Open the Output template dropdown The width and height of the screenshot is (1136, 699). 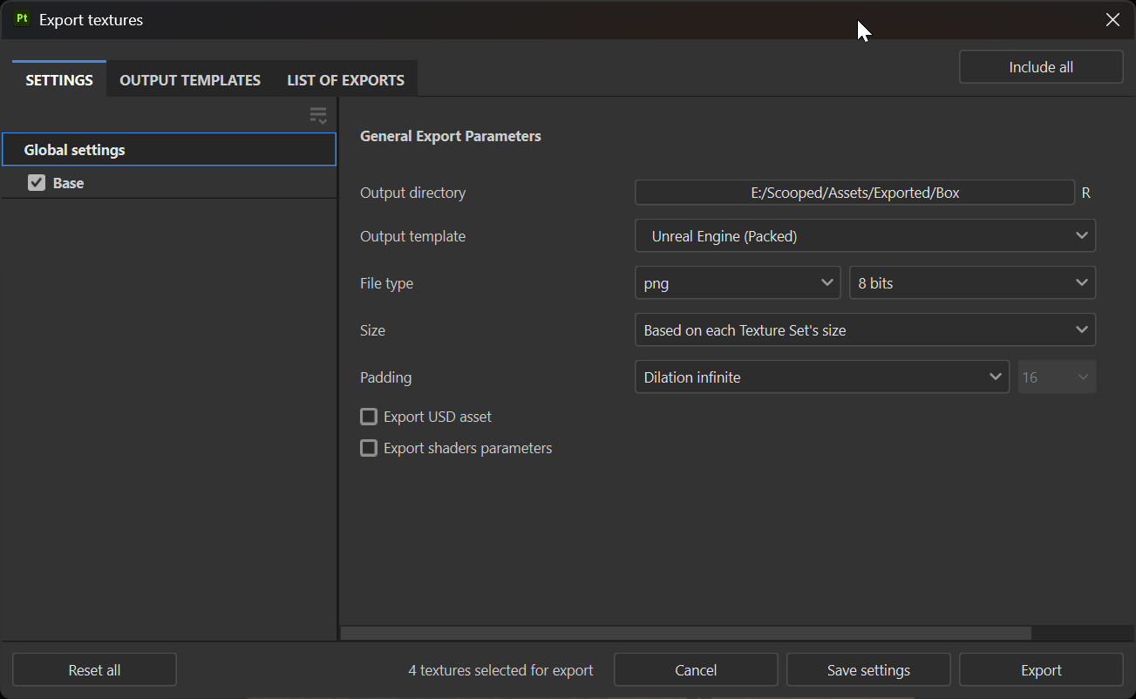point(865,236)
